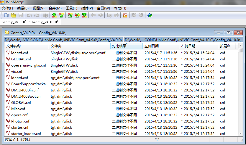The height and width of the screenshot is (145, 246).
Task: Jump to next difference (green down arrow)
Action: [x=54, y=15]
